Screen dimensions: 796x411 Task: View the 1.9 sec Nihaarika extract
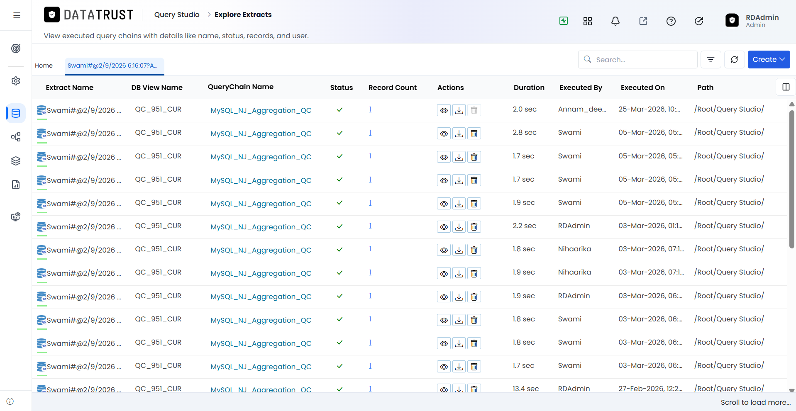click(444, 273)
